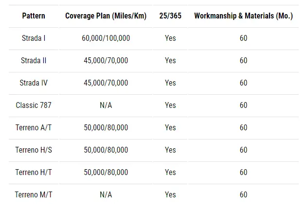Select the Coverage Plan (Miles/Km) header

106,16
